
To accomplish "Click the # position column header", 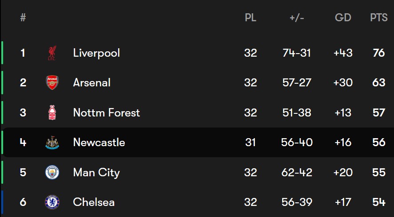I will (23, 18).
